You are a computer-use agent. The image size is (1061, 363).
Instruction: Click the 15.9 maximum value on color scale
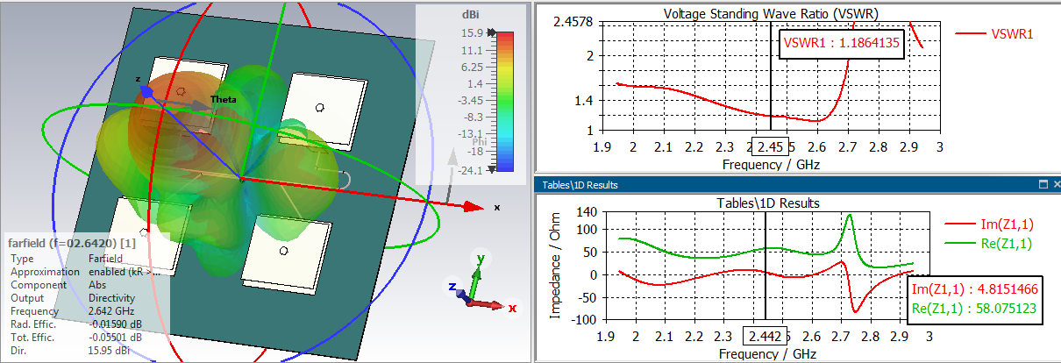click(x=474, y=33)
